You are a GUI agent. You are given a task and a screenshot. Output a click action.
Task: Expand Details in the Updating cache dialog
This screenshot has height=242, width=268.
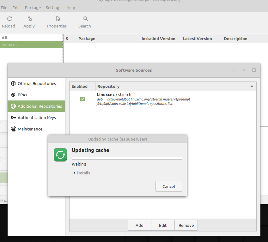82,173
